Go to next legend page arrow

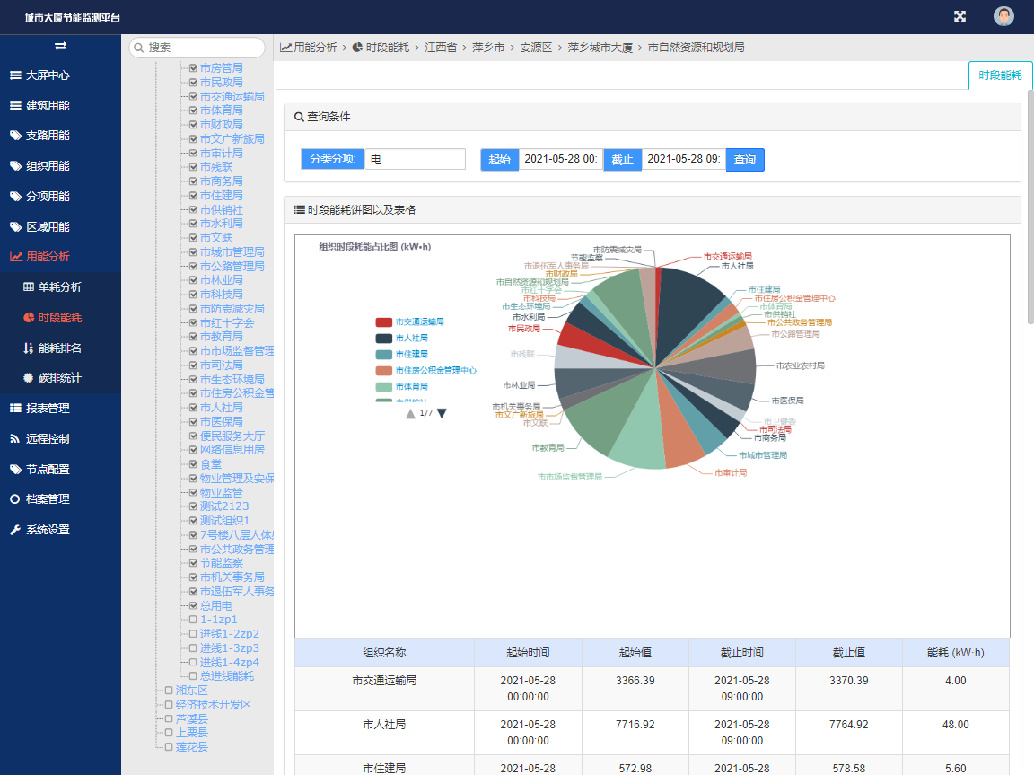point(442,413)
